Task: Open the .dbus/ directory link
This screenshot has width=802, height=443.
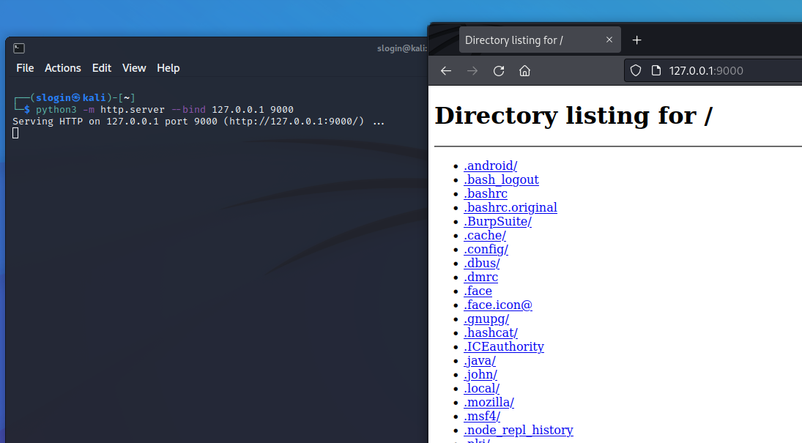Action: coord(482,263)
